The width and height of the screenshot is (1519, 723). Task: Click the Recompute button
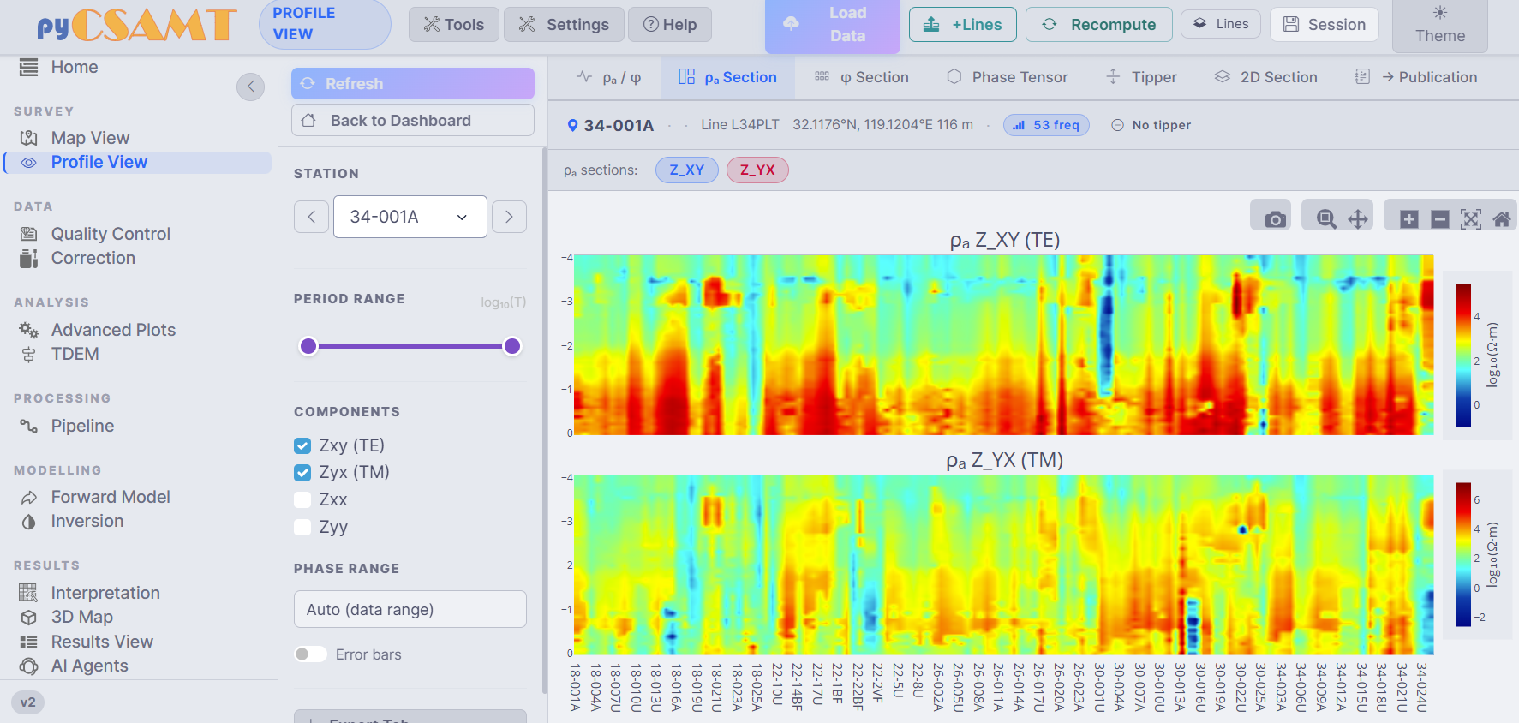click(x=1099, y=25)
